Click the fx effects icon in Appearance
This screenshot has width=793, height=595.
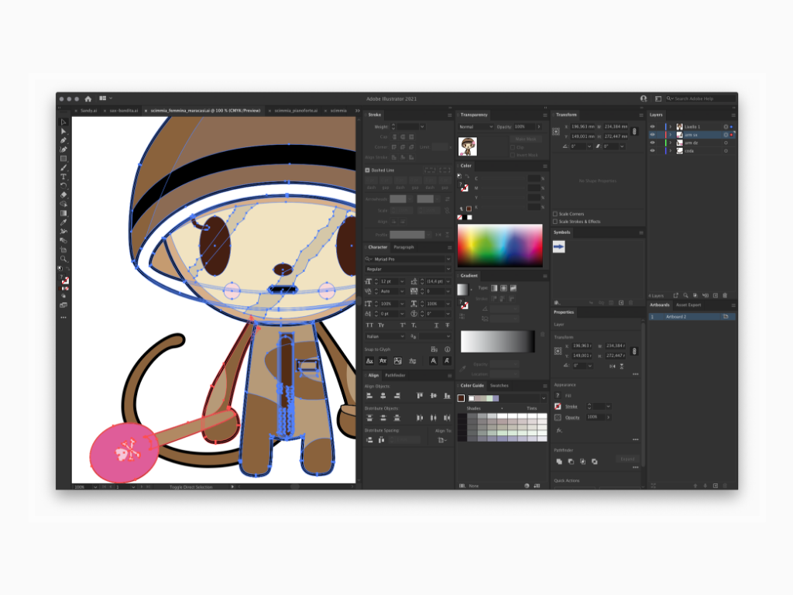point(559,431)
